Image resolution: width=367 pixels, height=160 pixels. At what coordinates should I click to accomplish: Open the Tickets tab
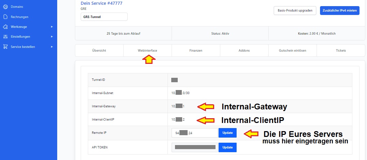click(341, 51)
